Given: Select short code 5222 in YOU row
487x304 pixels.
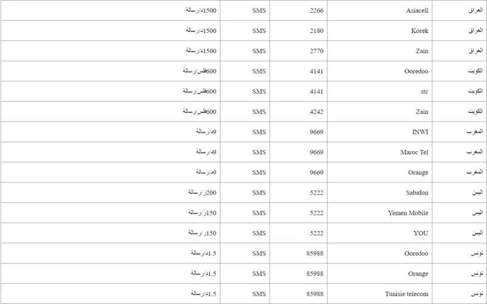Looking at the screenshot, I should (x=315, y=232).
